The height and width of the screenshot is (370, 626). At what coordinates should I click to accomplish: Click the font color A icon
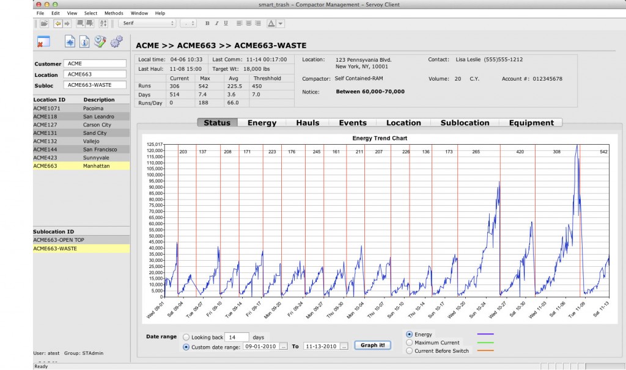(x=271, y=24)
